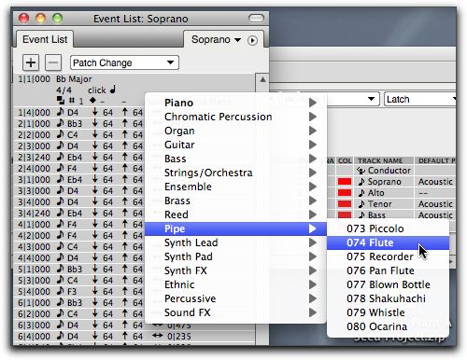The image size is (467, 360).
Task: Expand the Percussive submenu
Action: [235, 298]
